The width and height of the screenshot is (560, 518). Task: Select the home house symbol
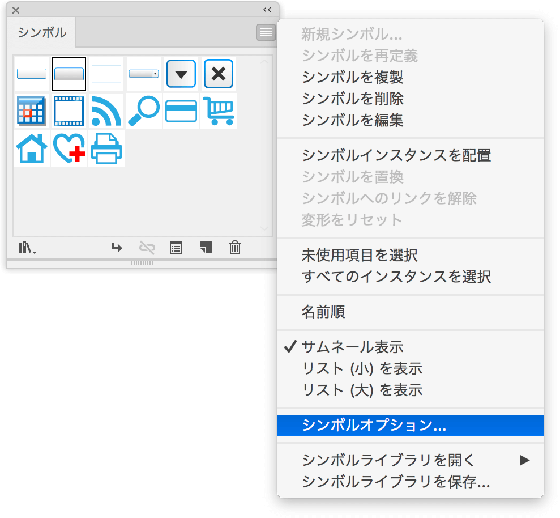pyautogui.click(x=32, y=148)
